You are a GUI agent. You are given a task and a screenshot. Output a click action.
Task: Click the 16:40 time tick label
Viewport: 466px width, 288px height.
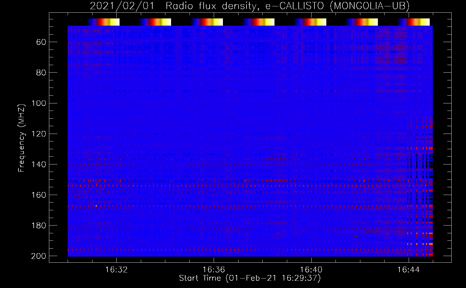click(311, 270)
